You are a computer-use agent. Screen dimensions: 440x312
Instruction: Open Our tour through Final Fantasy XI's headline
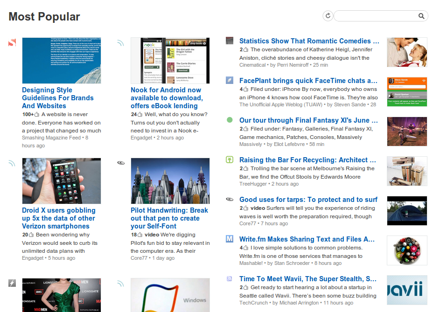click(309, 120)
